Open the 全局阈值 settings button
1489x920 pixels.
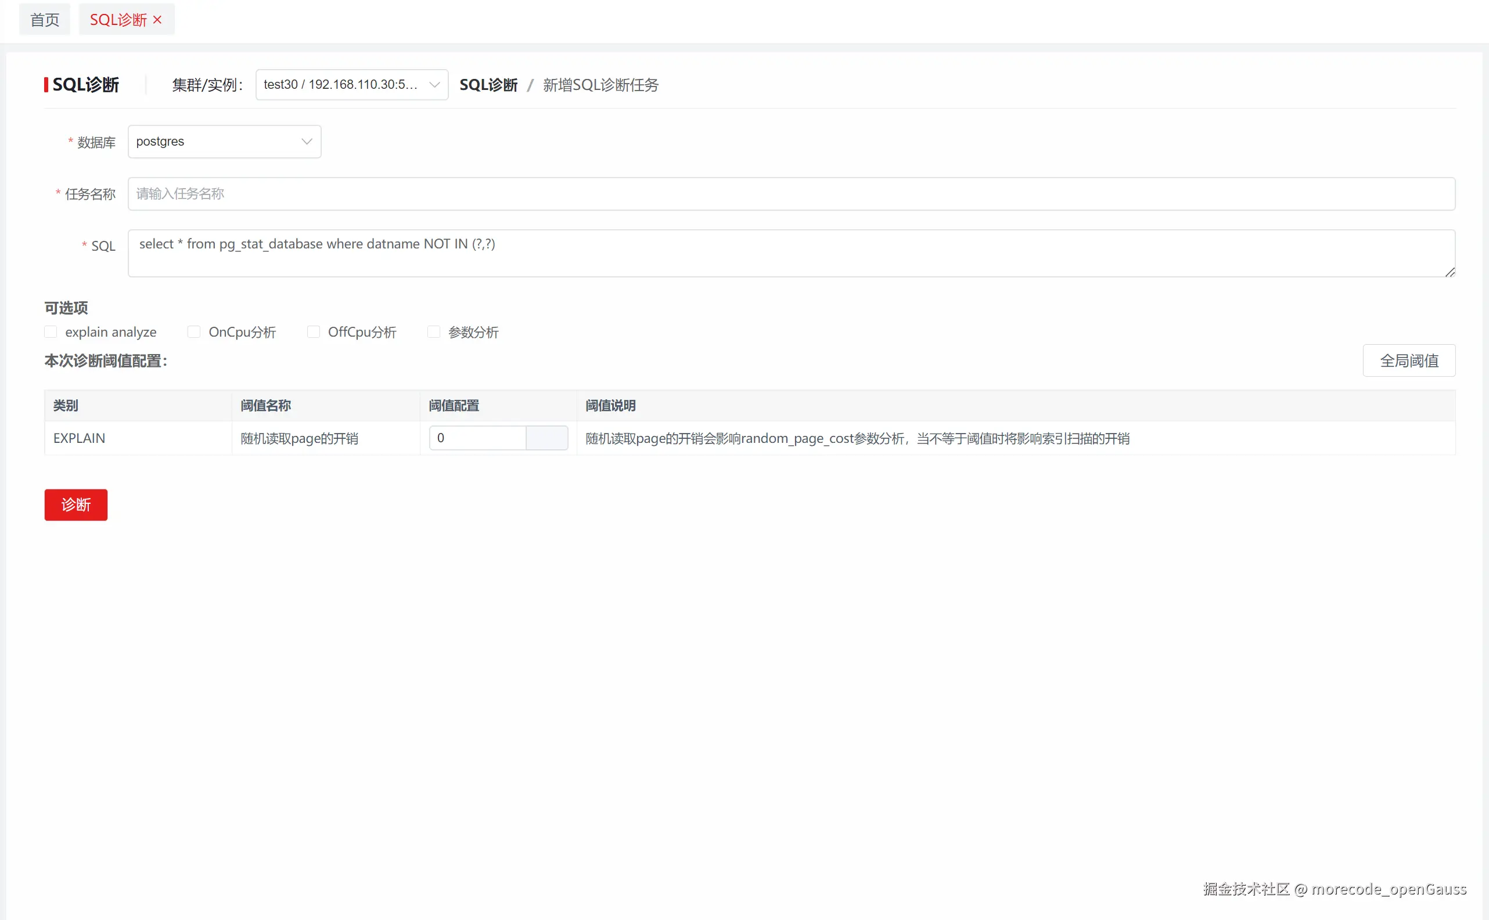coord(1409,361)
